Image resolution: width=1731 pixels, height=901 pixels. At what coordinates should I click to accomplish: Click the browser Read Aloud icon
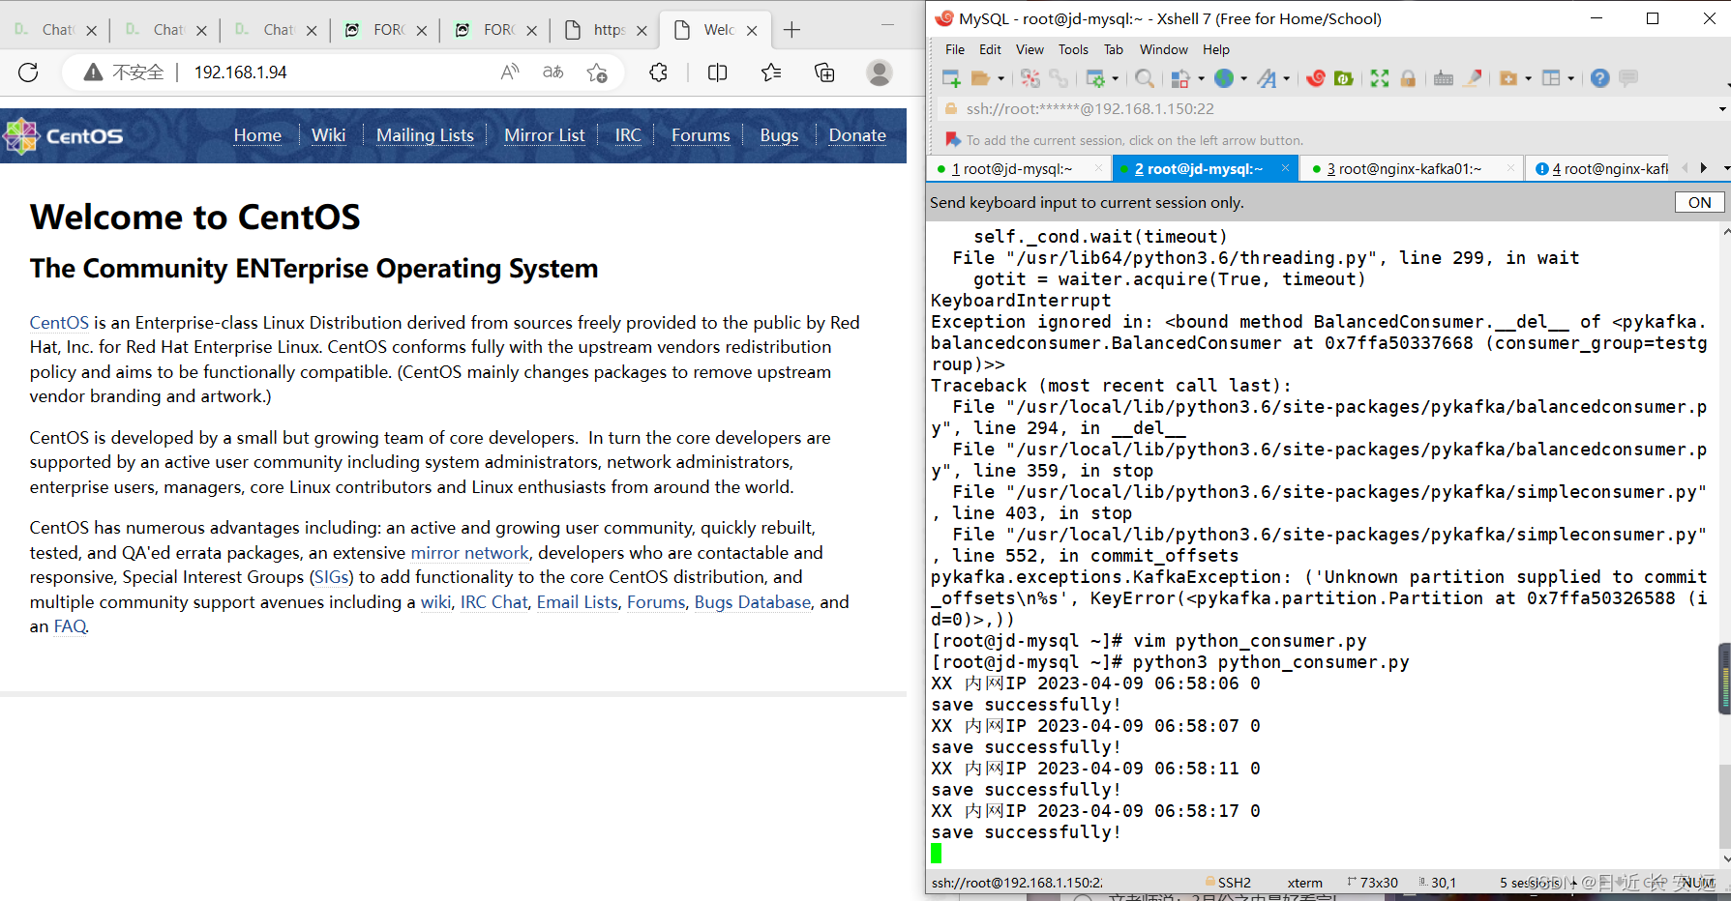pos(510,73)
